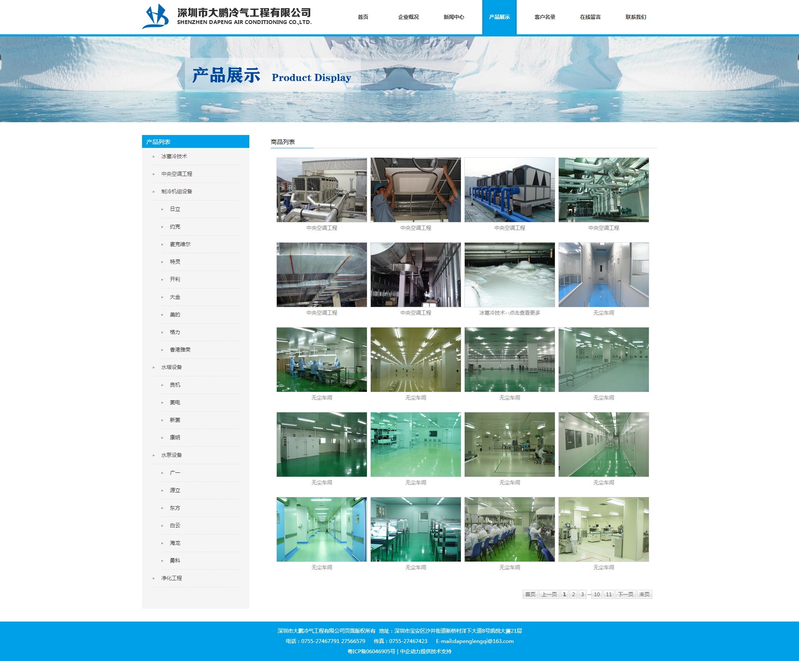Go to page 3
The width and height of the screenshot is (799, 661).
[582, 595]
